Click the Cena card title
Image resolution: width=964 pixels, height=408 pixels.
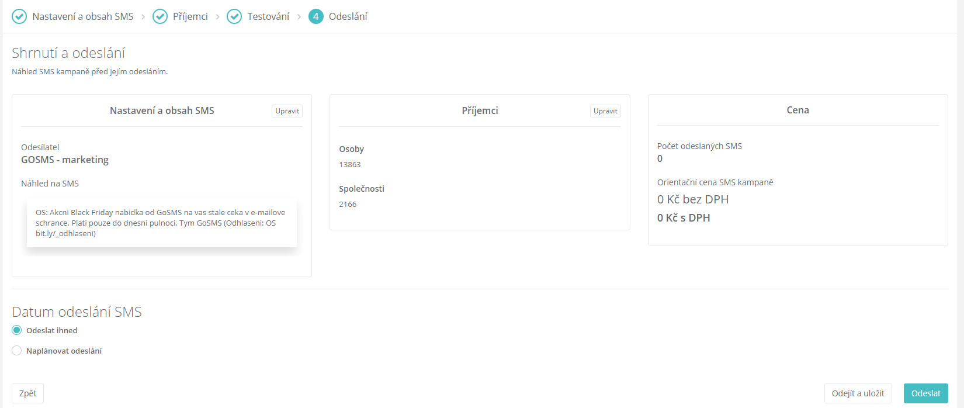coord(798,110)
